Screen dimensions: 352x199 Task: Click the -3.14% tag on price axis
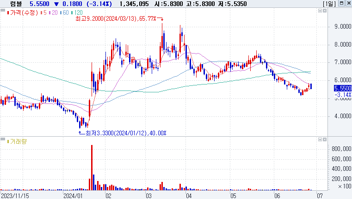pos(343,95)
